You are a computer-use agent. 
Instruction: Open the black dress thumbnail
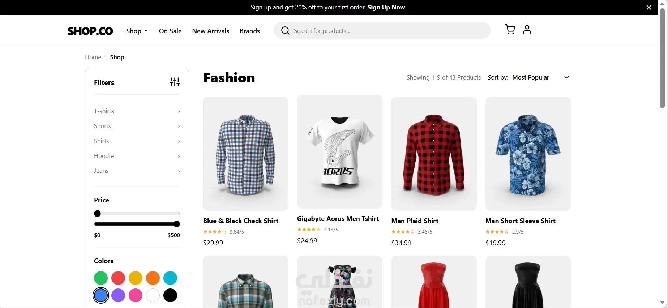528,282
